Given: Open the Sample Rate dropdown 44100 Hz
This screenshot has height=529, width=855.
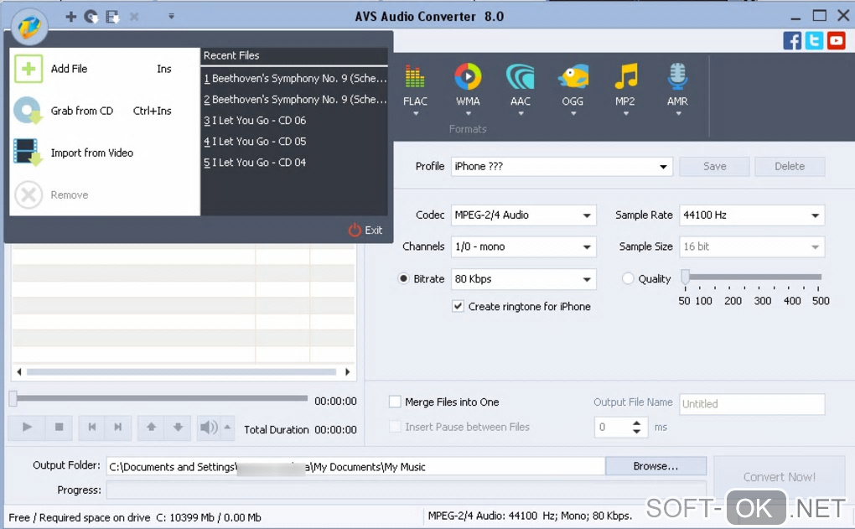Looking at the screenshot, I should 752,215.
